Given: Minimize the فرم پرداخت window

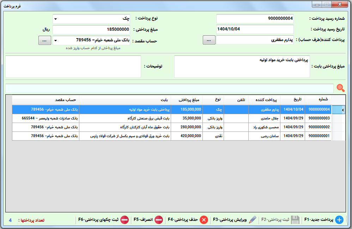Looking at the screenshot, I should pyautogui.click(x=317, y=5).
